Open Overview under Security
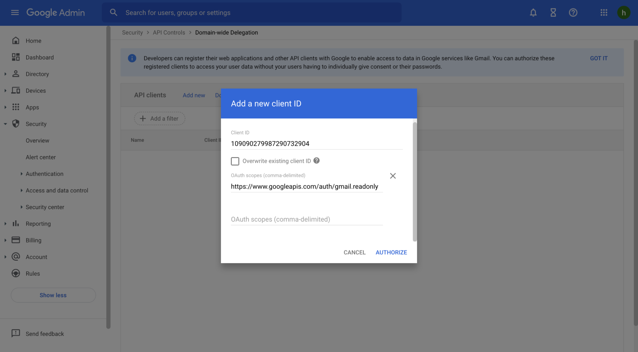The image size is (638, 352). tap(37, 141)
